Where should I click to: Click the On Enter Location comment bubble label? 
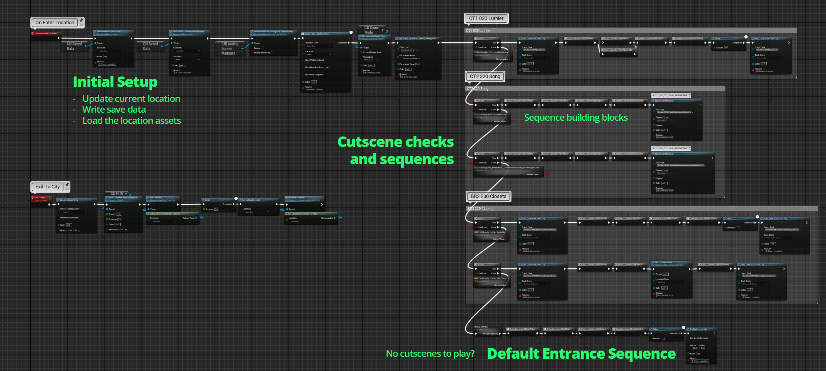(x=55, y=23)
